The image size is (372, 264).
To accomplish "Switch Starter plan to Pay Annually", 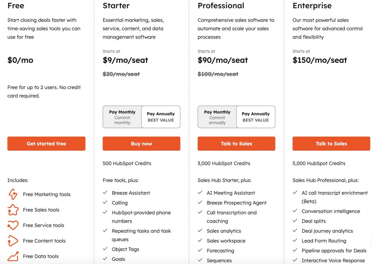I will click(161, 117).
